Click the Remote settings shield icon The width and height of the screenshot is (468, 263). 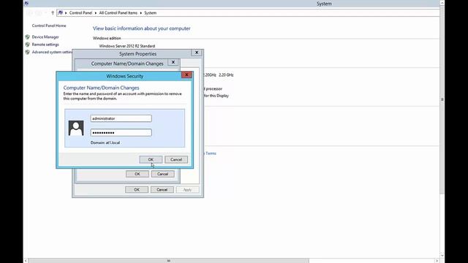(28, 45)
